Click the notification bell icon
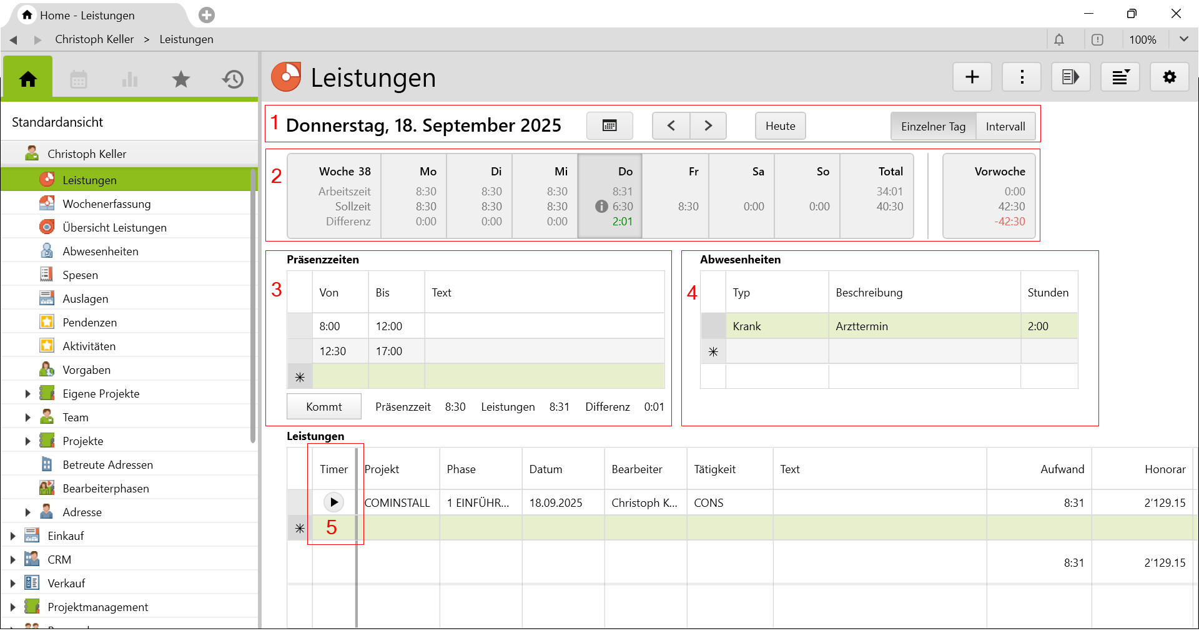 click(x=1059, y=40)
